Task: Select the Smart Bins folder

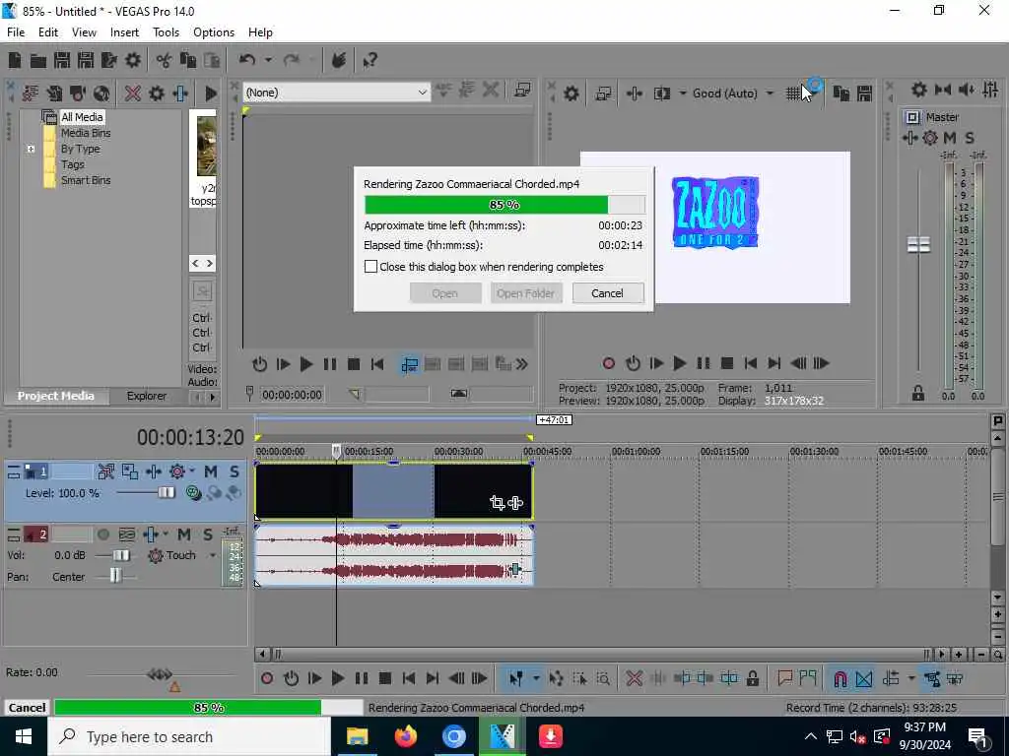Action: coord(86,180)
